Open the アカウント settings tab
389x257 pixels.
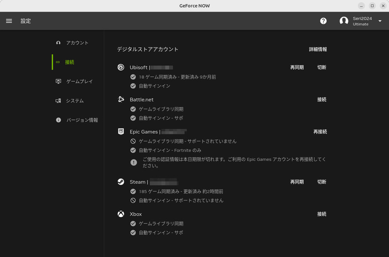click(77, 43)
